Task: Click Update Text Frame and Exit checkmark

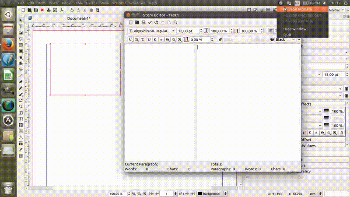Action: (150, 22)
